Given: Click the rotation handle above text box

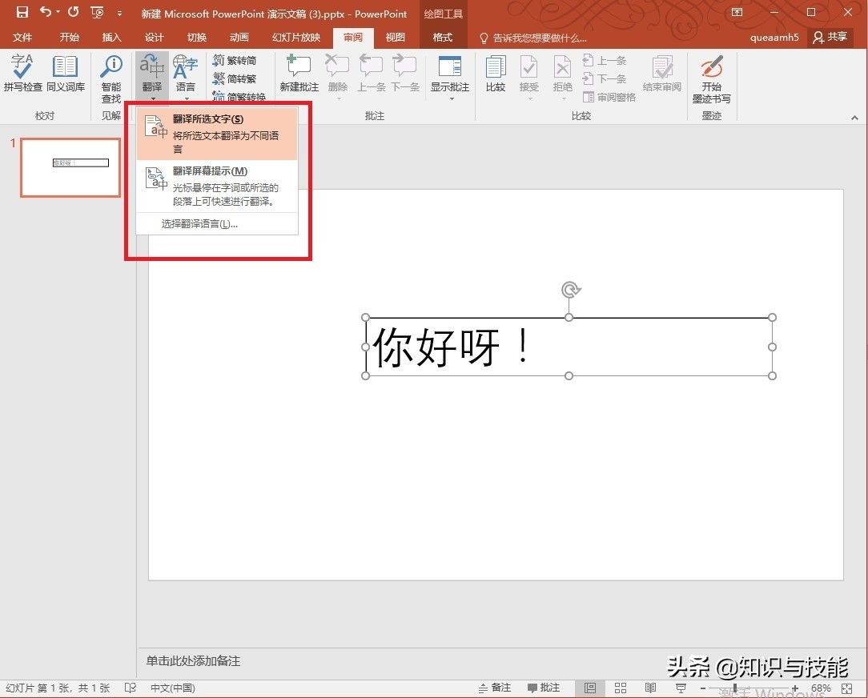Looking at the screenshot, I should (x=570, y=290).
